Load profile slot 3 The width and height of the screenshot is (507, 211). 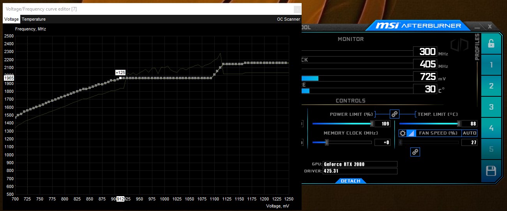coord(491,107)
